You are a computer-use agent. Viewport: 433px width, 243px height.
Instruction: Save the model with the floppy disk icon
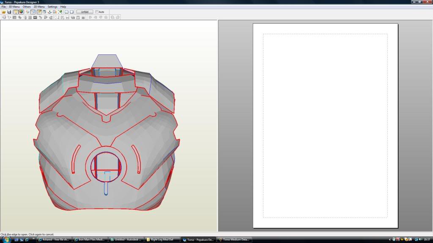9,12
